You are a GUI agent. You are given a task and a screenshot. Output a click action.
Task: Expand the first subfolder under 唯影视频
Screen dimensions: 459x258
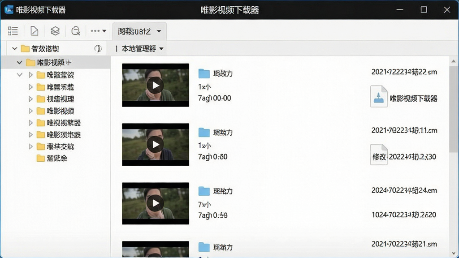point(31,75)
